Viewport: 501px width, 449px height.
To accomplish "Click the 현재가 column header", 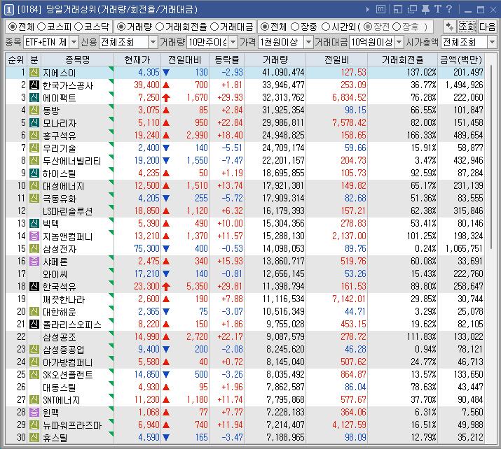I will click(137, 59).
